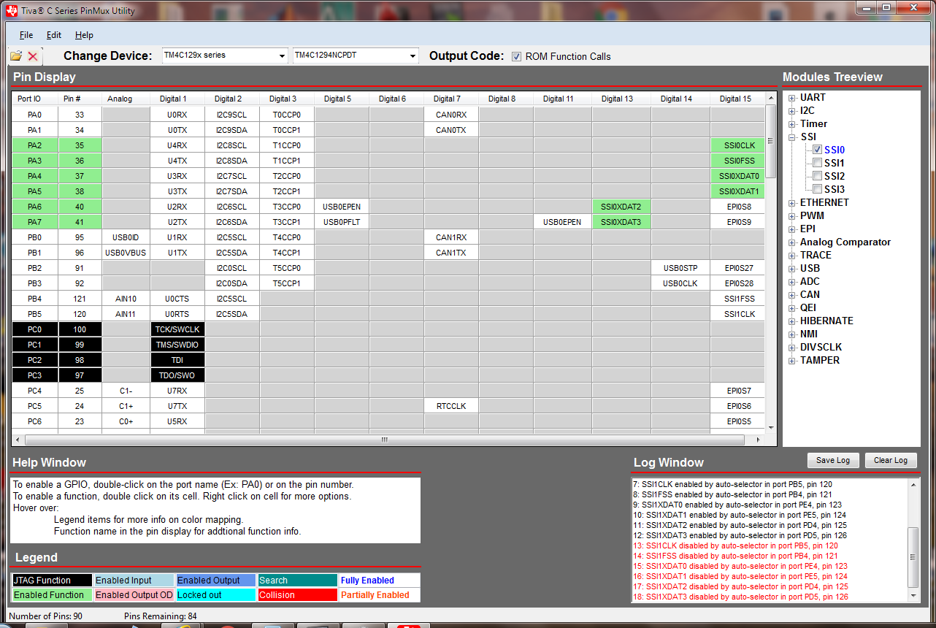Select the SSI0XDAT3 cell on PA7

621,222
